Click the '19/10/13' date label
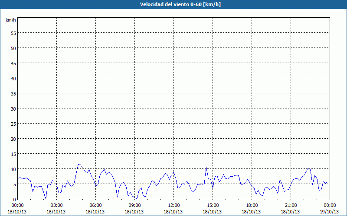The width and height of the screenshot is (347, 216). pos(329,212)
